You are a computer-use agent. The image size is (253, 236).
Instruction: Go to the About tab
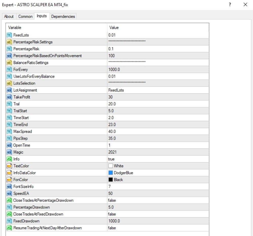coord(9,16)
